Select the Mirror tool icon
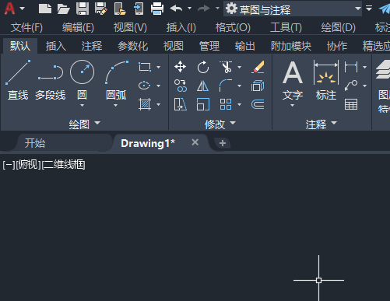390x301 pixels. (202, 86)
